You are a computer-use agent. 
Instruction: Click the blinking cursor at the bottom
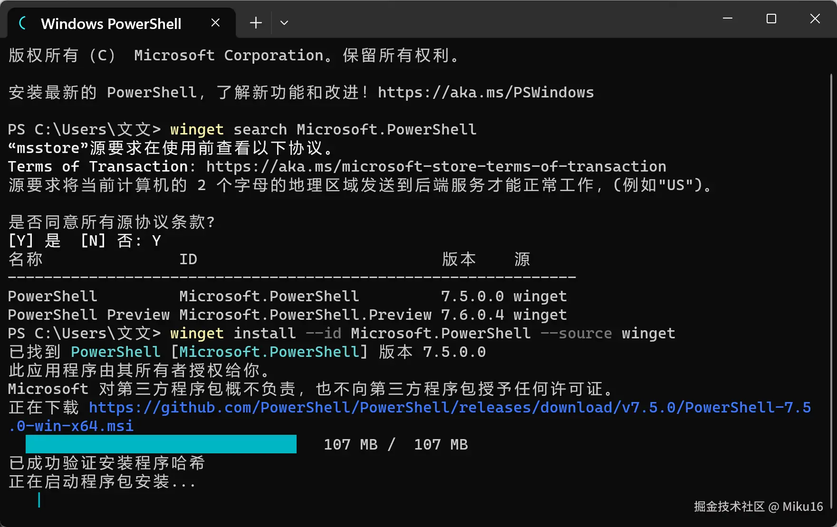pyautogui.click(x=39, y=500)
